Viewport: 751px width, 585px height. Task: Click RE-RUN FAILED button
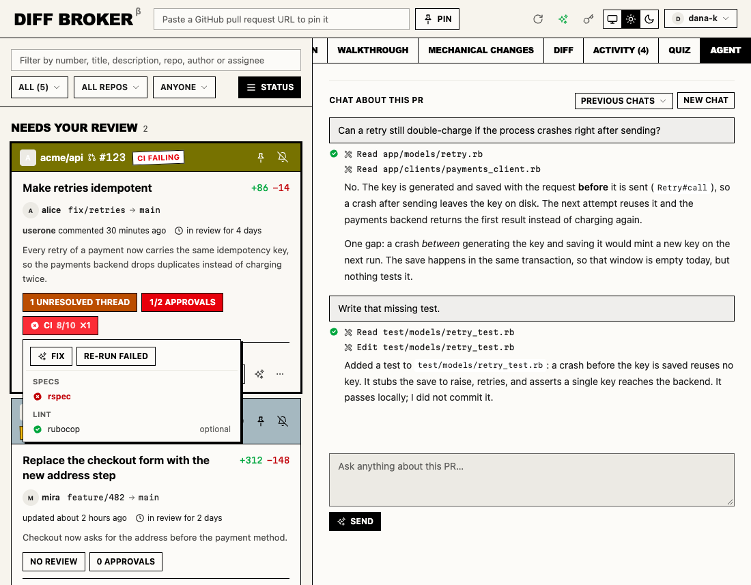tap(116, 356)
